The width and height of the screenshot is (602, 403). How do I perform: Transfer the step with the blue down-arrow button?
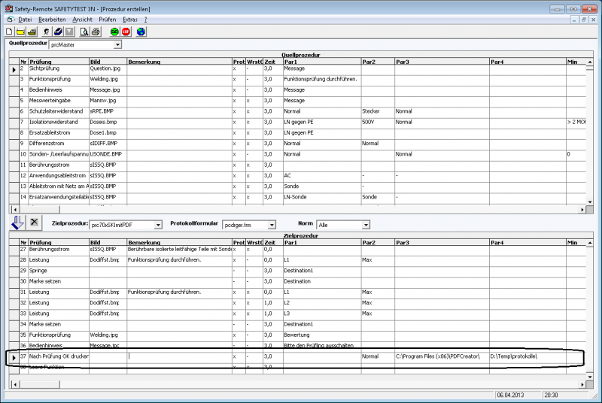(x=17, y=223)
